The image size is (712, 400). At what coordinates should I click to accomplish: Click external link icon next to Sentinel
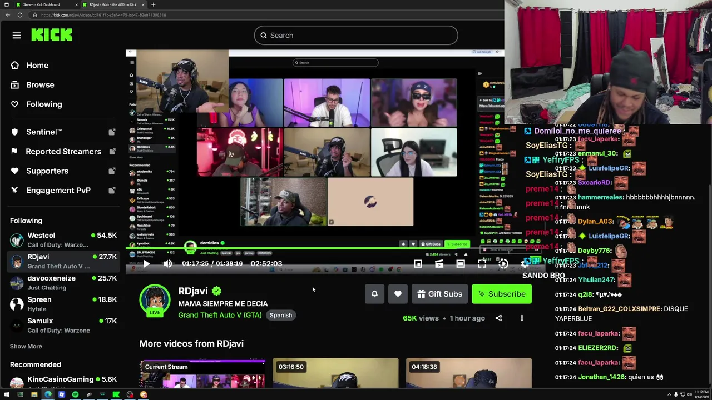click(112, 132)
